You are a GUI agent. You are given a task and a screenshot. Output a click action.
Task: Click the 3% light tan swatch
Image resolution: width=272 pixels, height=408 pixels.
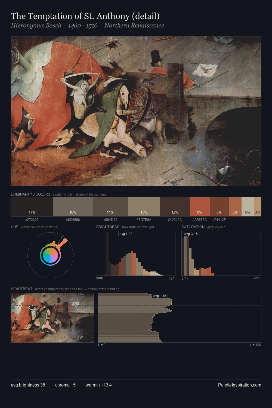(257, 207)
